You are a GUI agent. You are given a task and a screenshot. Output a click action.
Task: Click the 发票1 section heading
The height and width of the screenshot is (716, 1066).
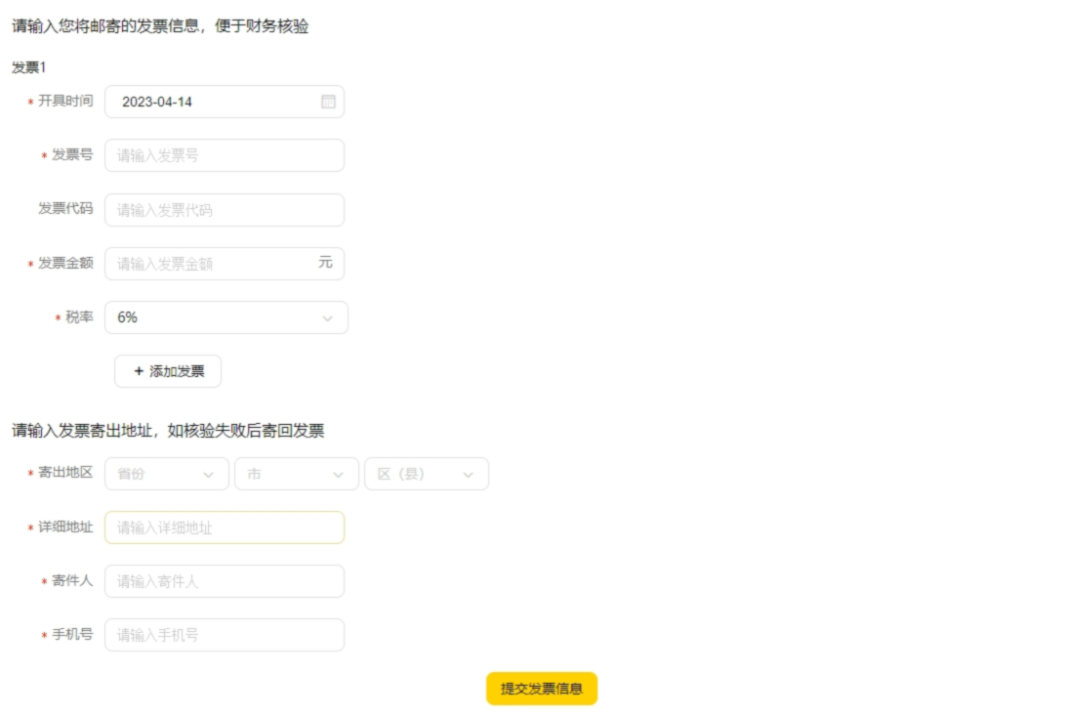point(29,67)
